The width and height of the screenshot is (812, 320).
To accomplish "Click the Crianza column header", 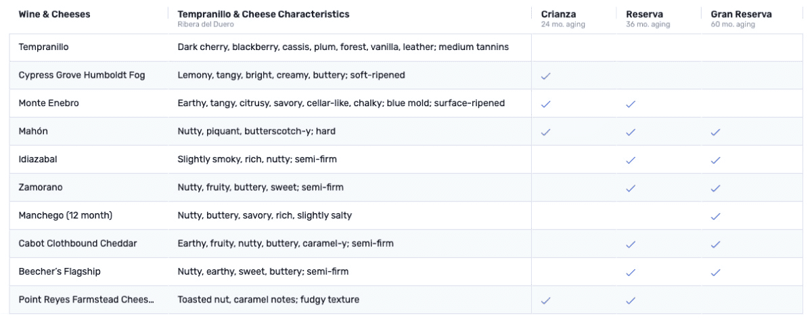I will 558,14.
